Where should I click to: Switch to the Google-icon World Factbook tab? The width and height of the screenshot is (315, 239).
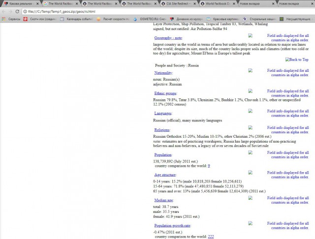(60, 3)
